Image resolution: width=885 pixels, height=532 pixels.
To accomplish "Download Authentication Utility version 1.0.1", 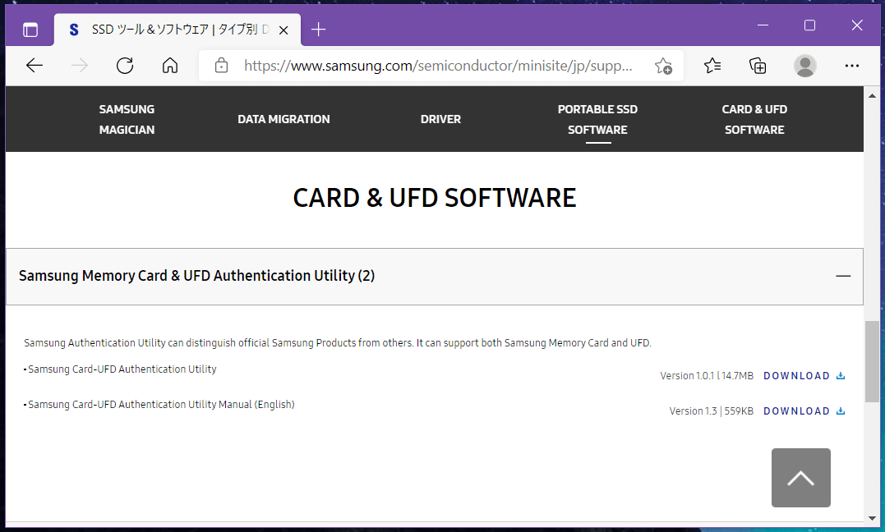I will tap(804, 376).
